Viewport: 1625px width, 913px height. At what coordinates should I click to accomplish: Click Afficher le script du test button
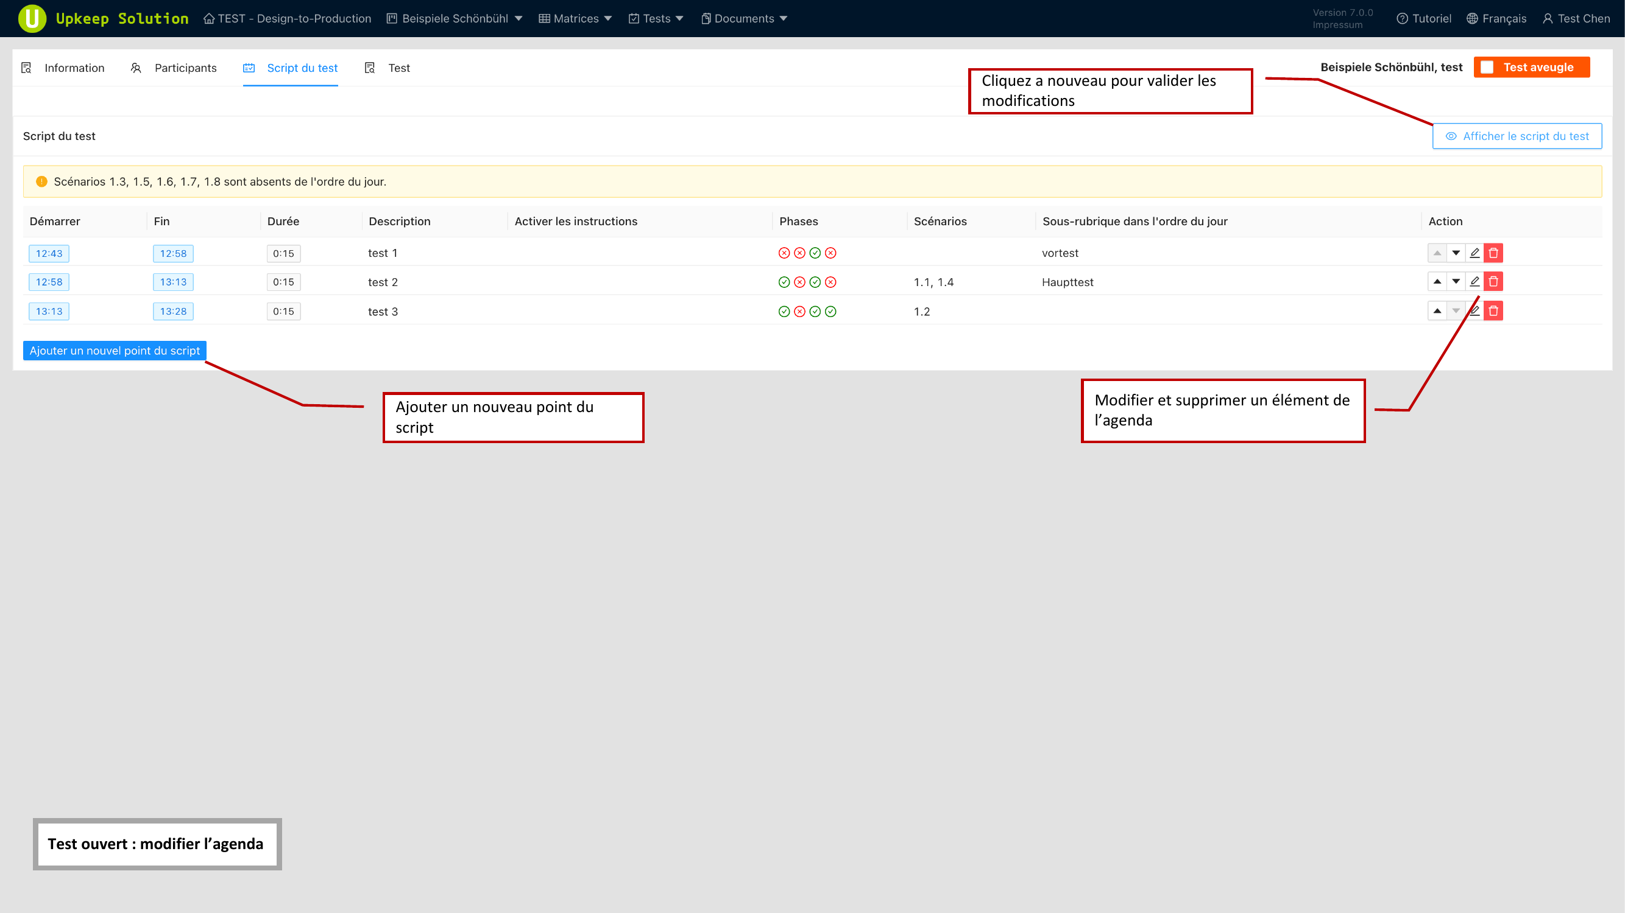[x=1517, y=136]
